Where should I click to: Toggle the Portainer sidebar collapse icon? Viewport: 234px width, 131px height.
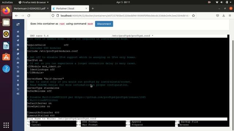[x=18, y=24]
